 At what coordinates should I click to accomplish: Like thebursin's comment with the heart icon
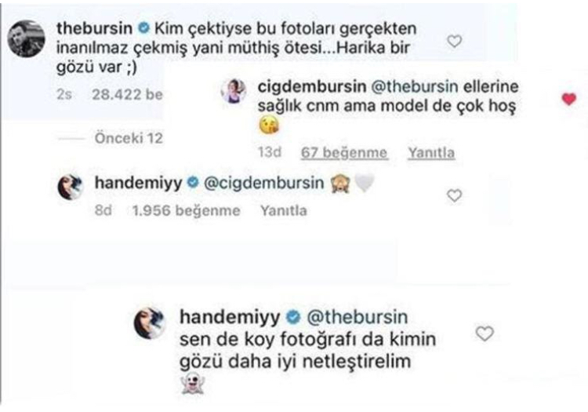coord(455,41)
